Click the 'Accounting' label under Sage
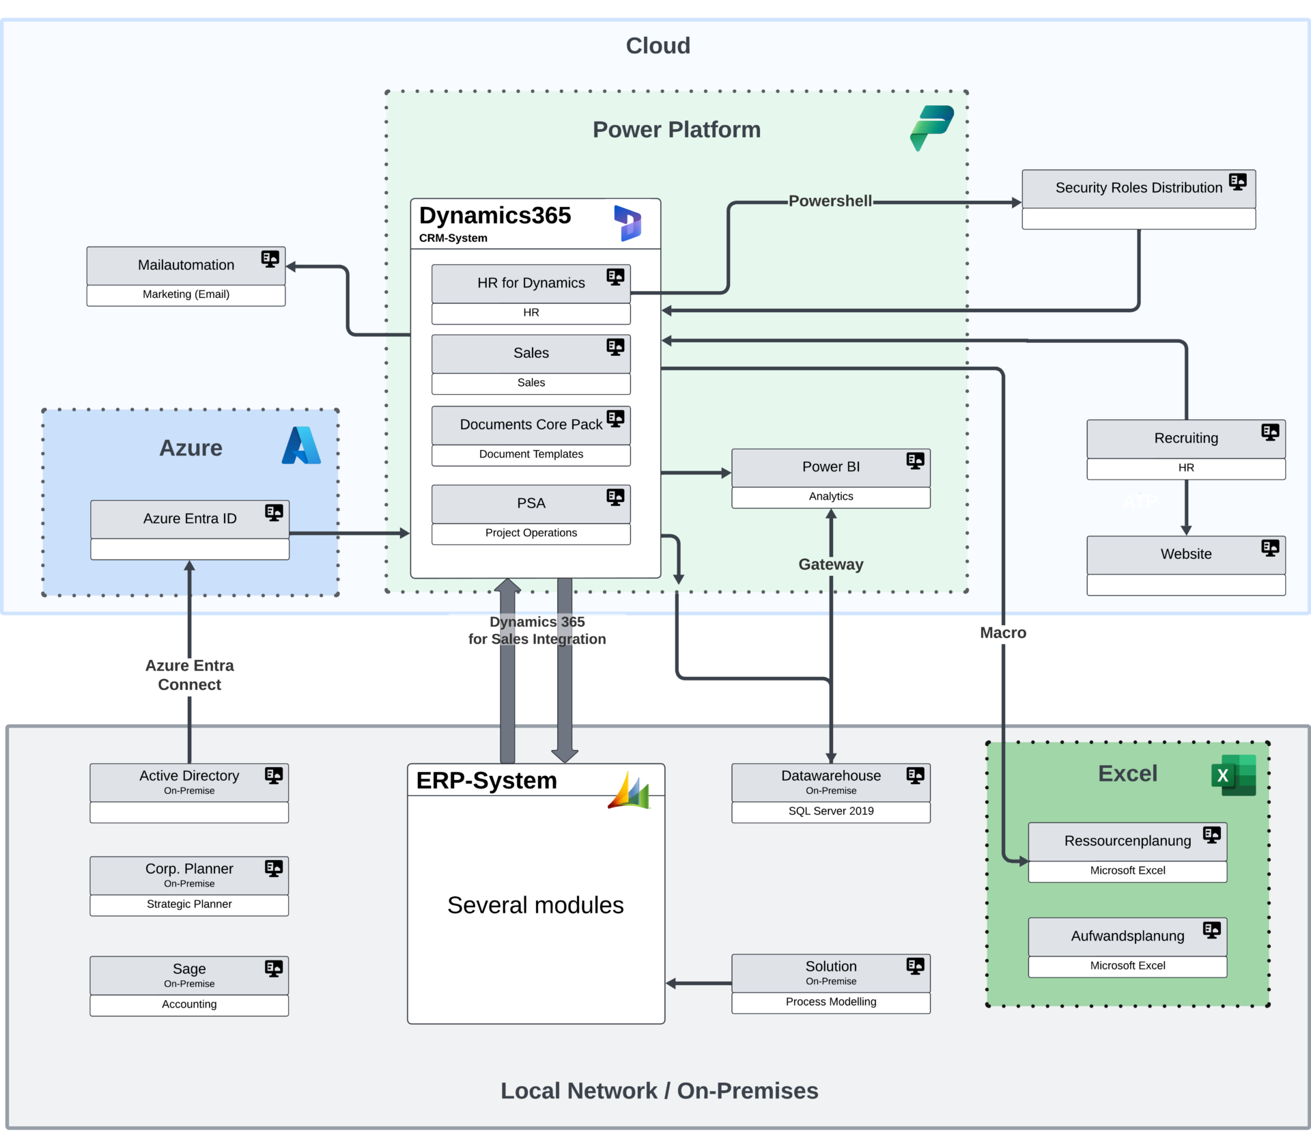 point(189,1004)
